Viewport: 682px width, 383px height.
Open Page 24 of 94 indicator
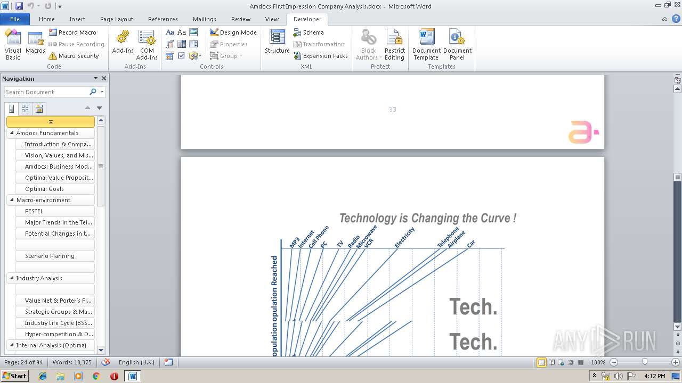point(23,362)
